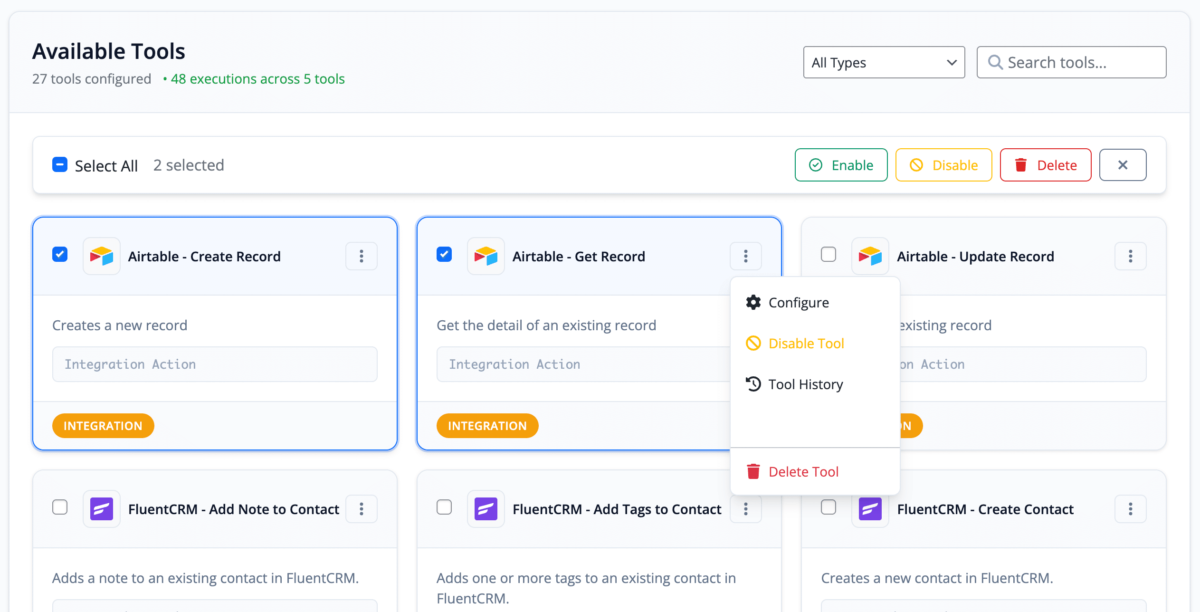Click the FluentCRM icon on Add Note card
Viewport: 1200px width, 612px height.
[x=101, y=509]
